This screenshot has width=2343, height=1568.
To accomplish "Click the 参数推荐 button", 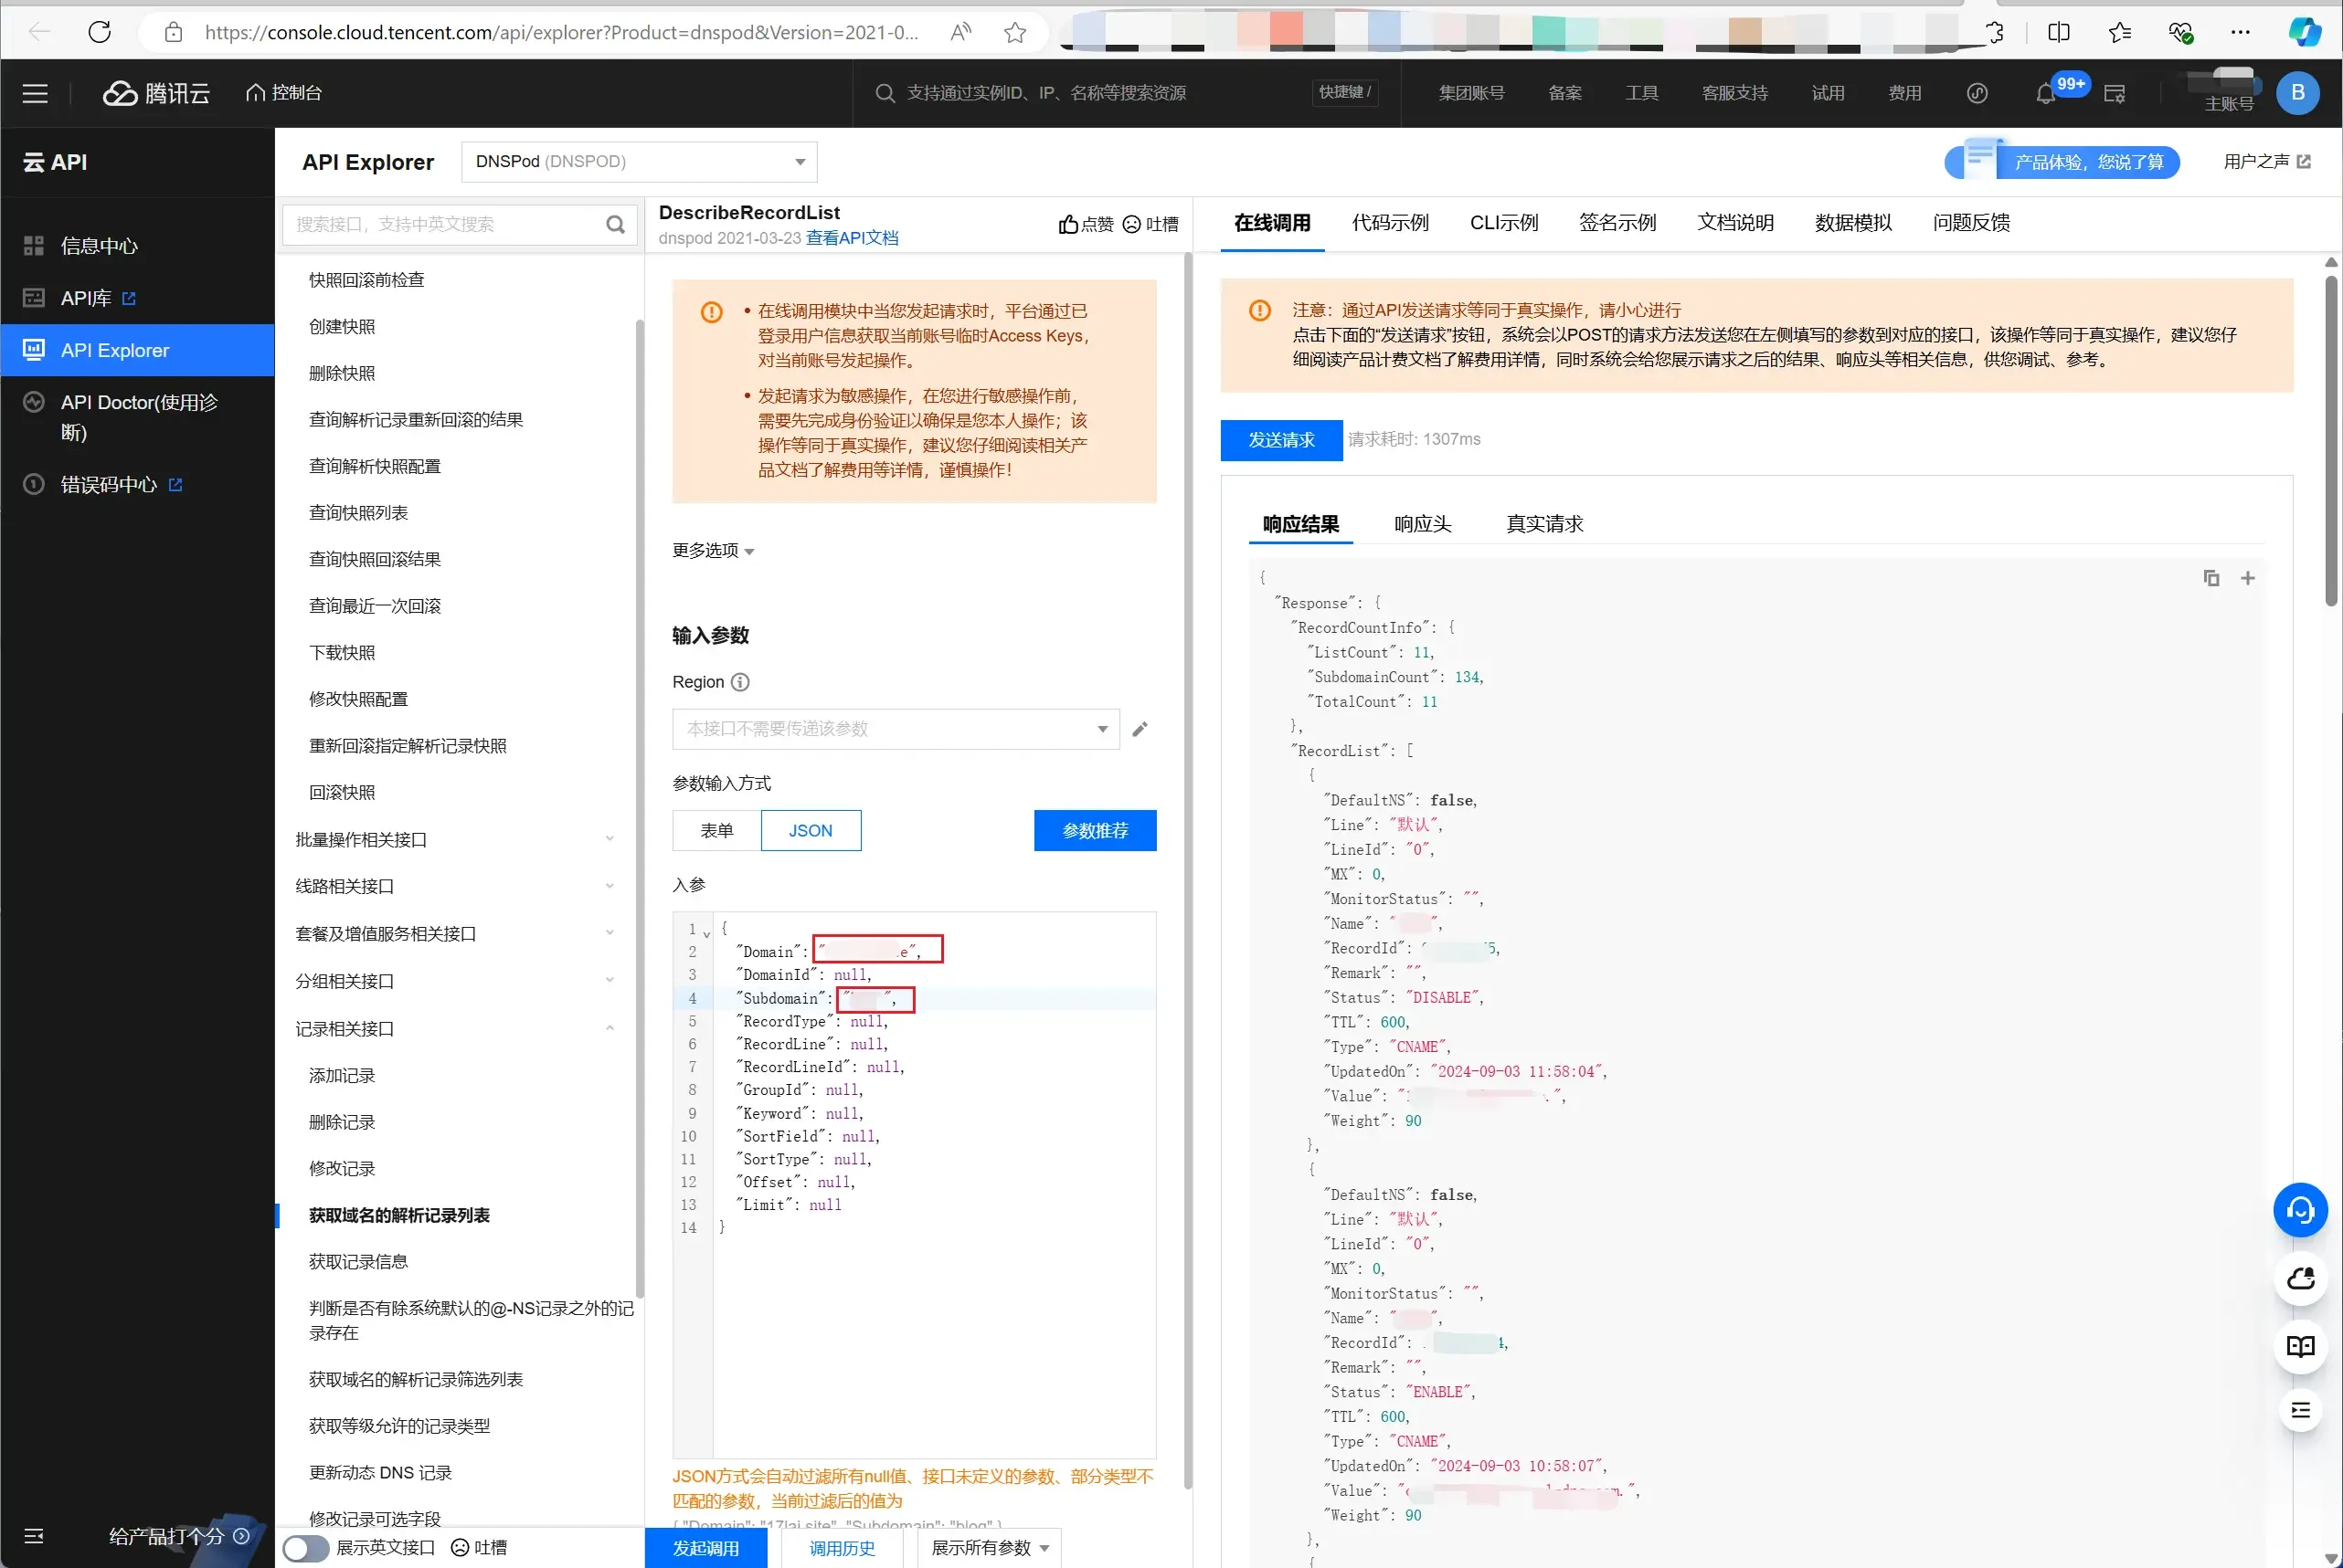I will [1096, 830].
